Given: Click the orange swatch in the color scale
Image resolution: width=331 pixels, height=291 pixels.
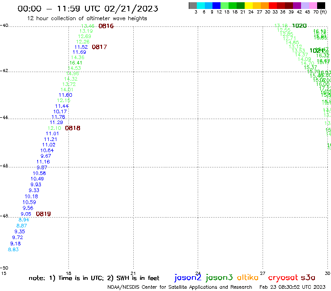Looking at the screenshot, I should click(x=265, y=5).
